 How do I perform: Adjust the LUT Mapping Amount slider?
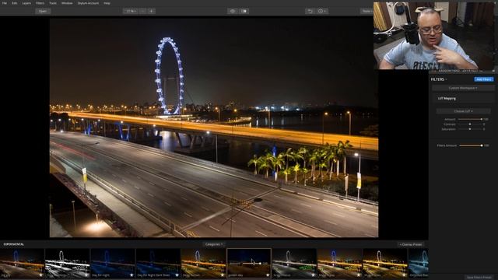[x=470, y=119]
